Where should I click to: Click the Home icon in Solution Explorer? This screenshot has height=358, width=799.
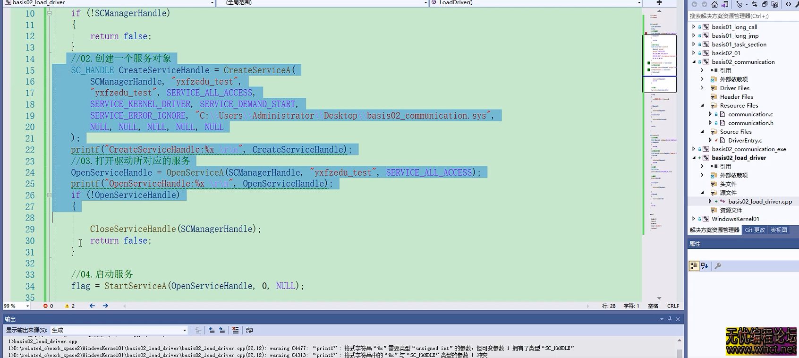[714, 4]
